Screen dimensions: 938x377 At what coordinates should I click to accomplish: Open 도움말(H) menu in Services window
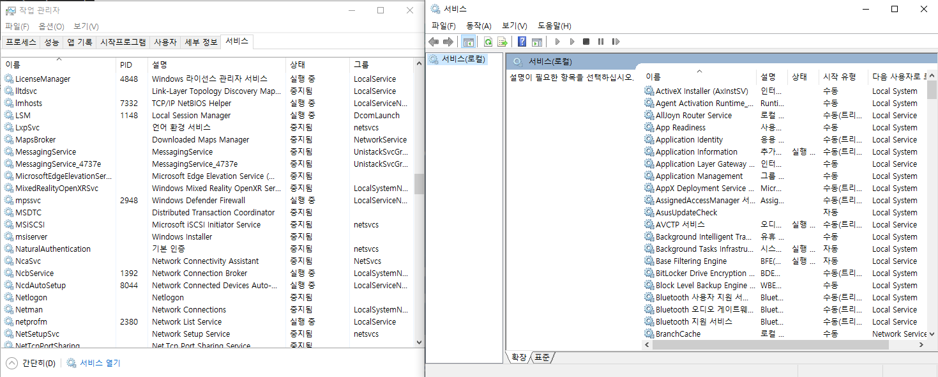[554, 26]
